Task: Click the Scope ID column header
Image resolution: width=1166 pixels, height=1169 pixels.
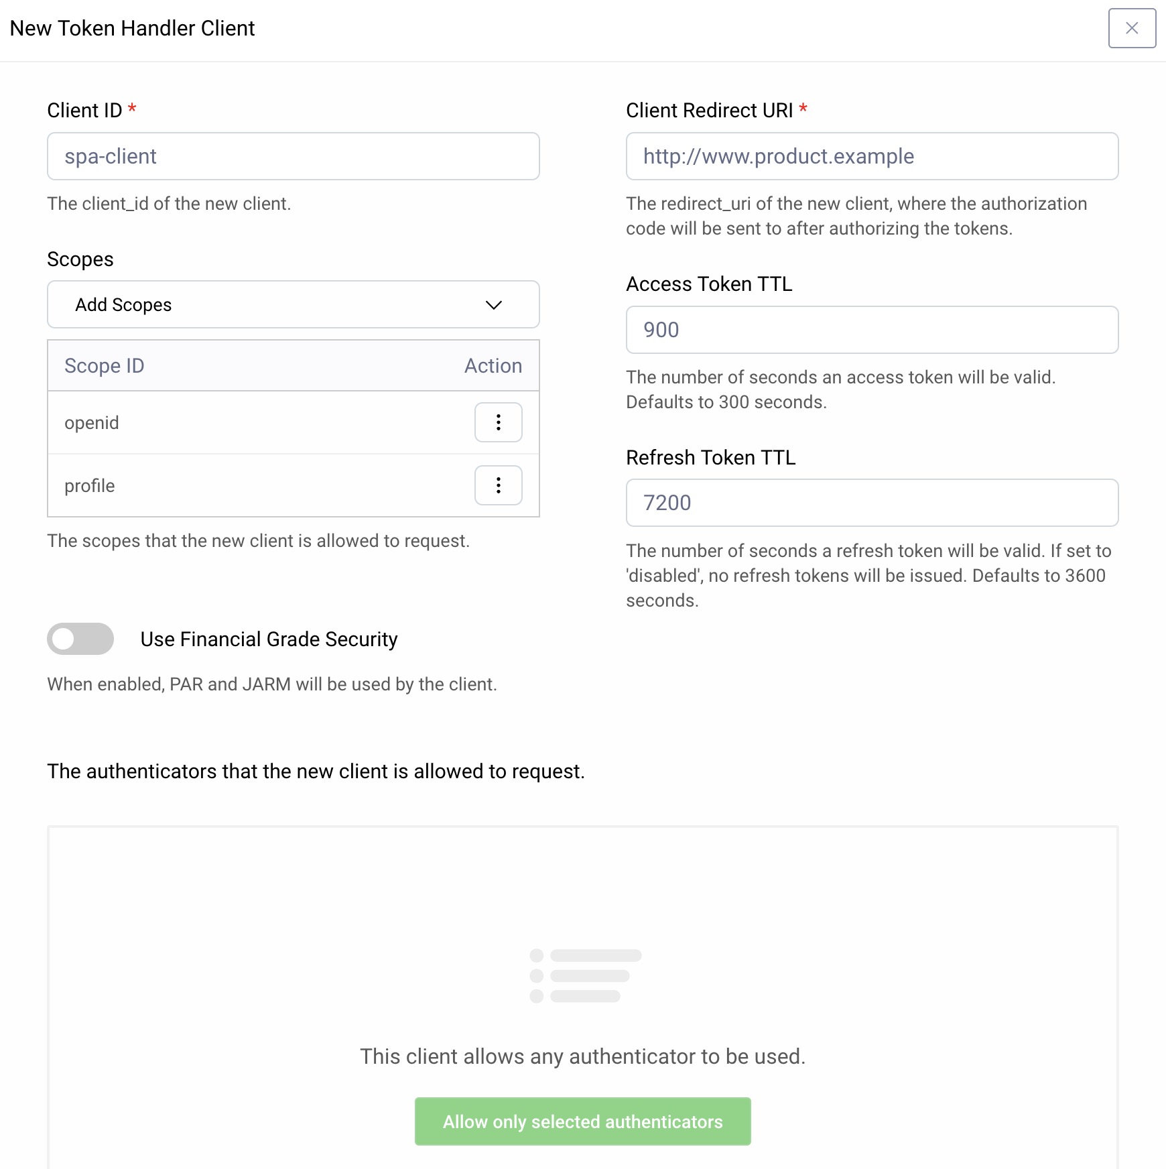Action: (x=105, y=366)
